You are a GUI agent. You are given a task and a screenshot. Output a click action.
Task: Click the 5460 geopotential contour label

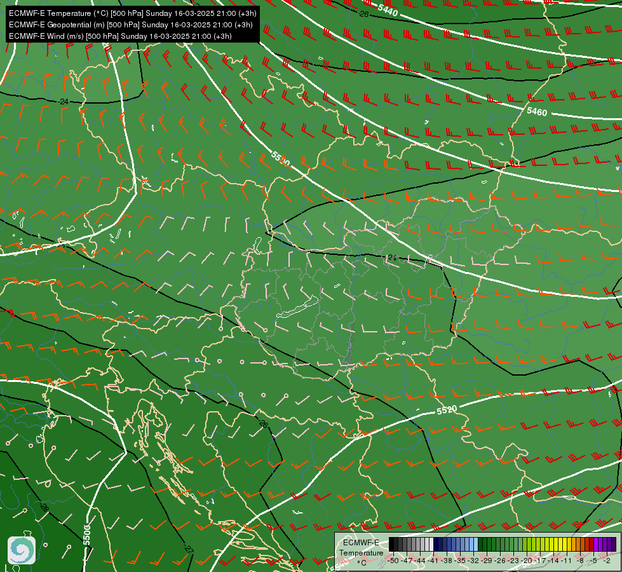point(537,112)
